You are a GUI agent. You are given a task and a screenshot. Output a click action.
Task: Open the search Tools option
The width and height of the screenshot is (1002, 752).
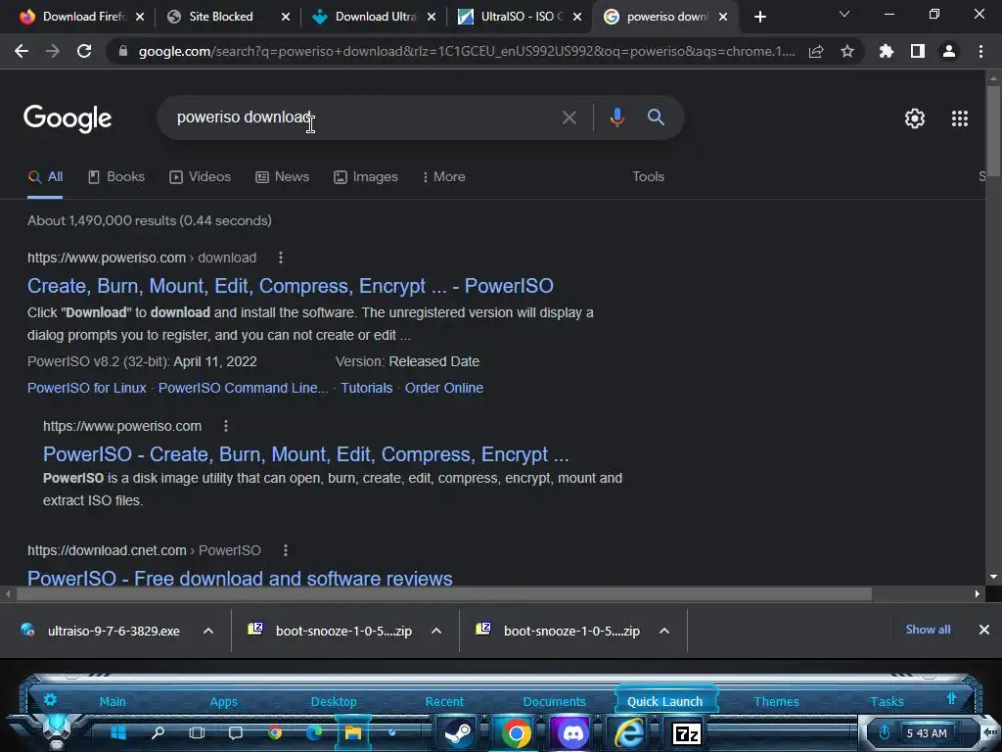648,176
